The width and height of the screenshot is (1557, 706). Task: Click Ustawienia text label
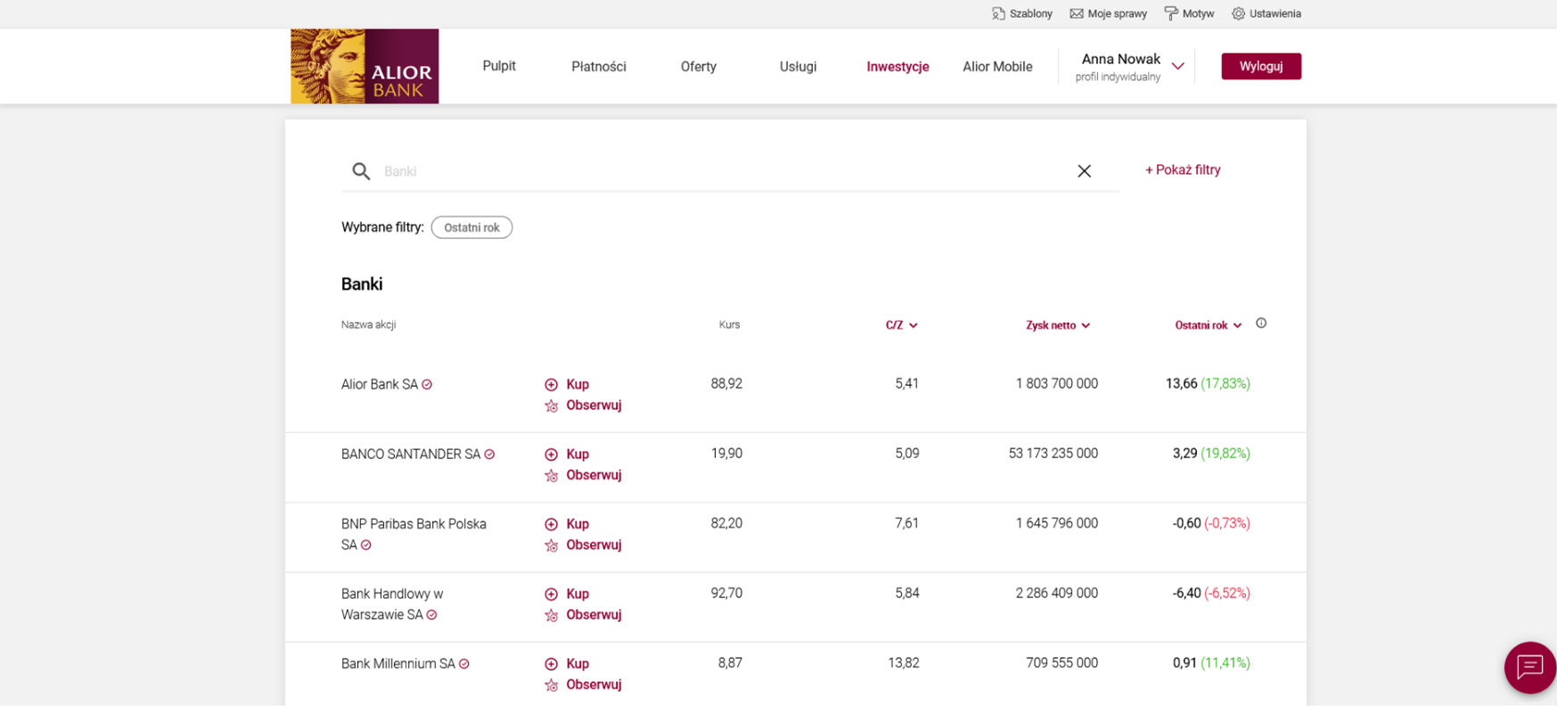point(1275,13)
